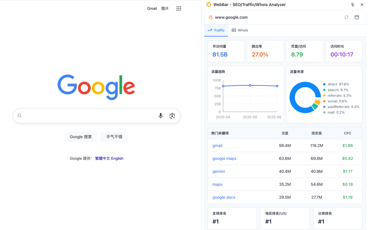Select the Traffic tab

216,30
